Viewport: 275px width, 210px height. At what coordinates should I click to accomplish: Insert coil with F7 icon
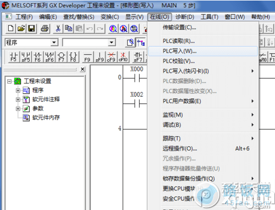pos(62,57)
